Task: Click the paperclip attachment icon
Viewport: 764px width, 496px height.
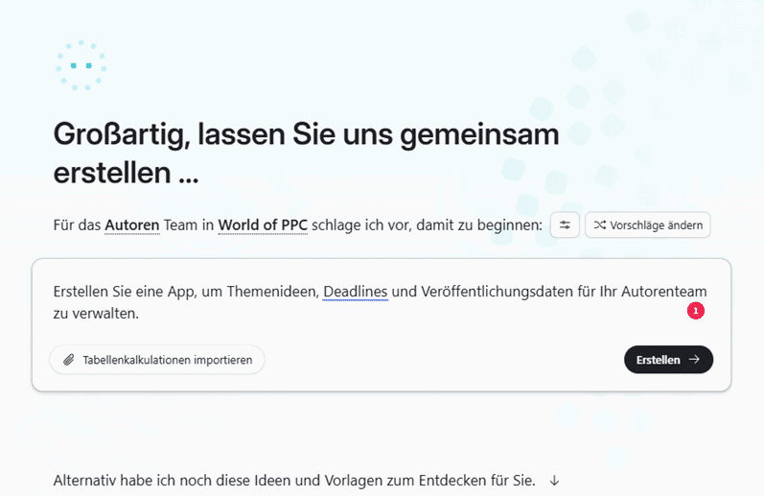Action: 69,360
